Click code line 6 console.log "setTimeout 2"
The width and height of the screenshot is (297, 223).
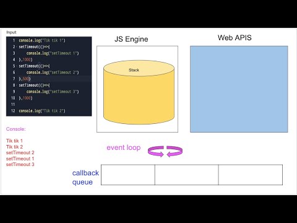53,72
